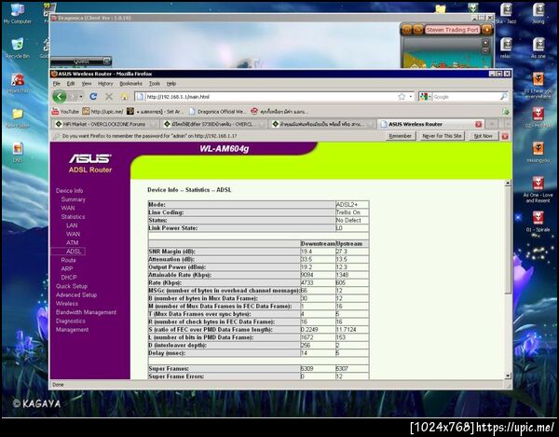Screen dimensions: 559x437
Task: Open the Help menu
Action: pyautogui.click(x=171, y=84)
